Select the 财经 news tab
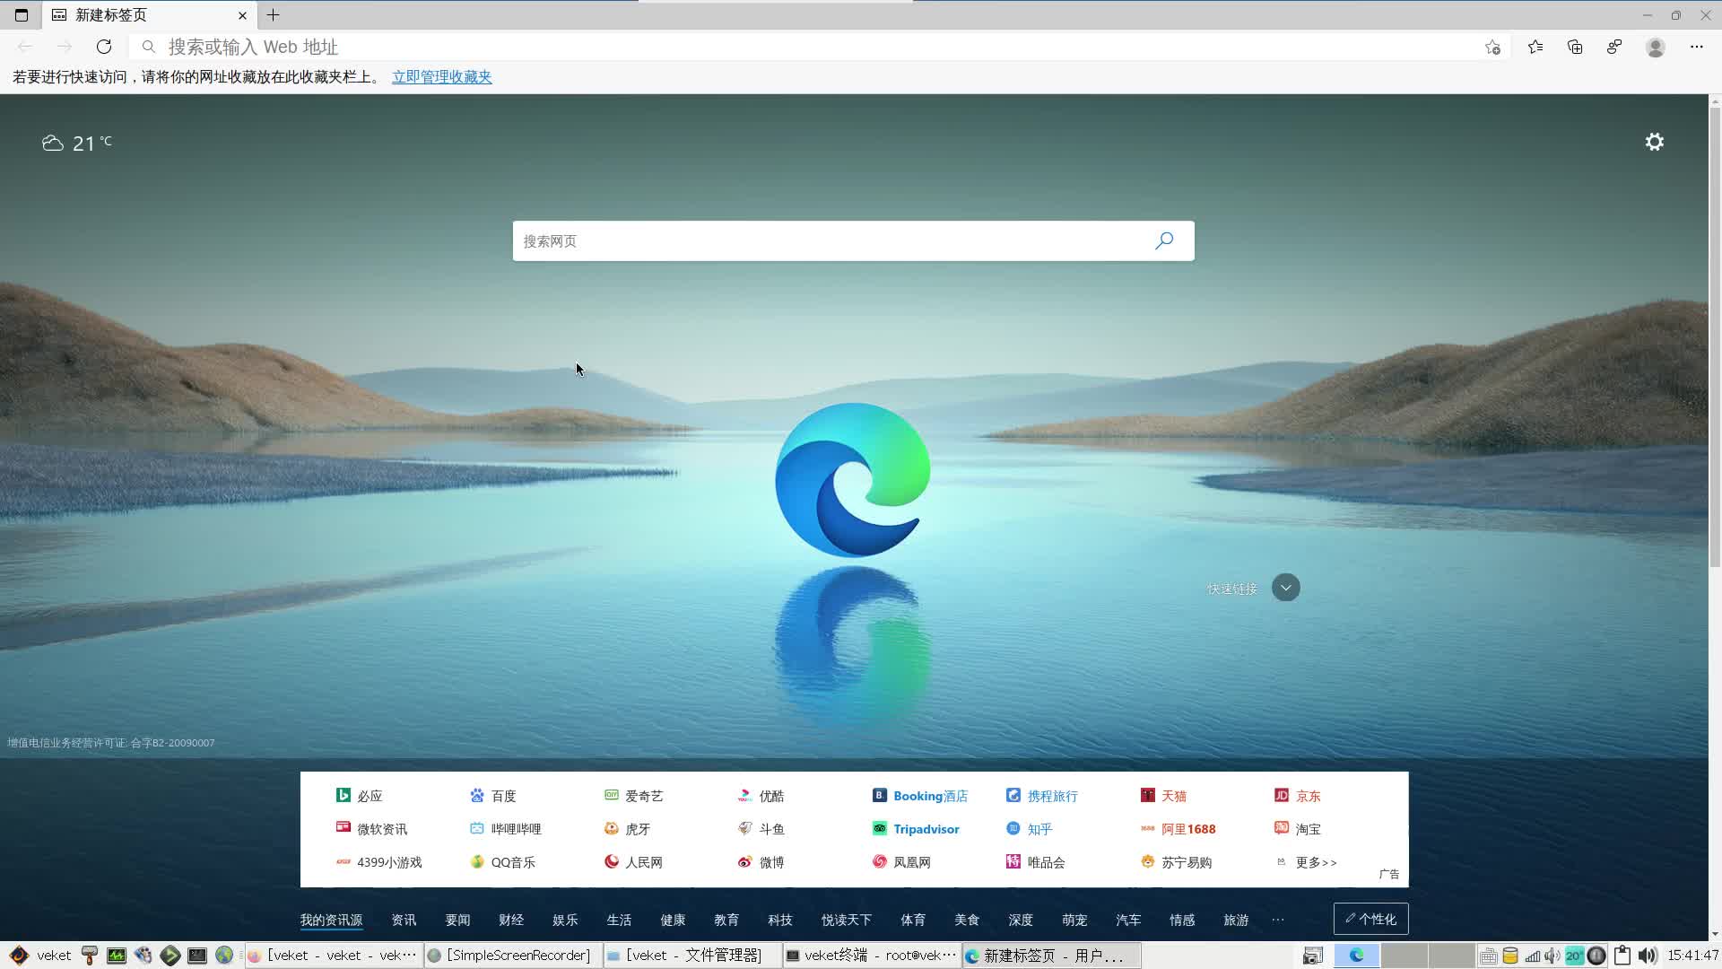1722x969 pixels. click(x=511, y=920)
